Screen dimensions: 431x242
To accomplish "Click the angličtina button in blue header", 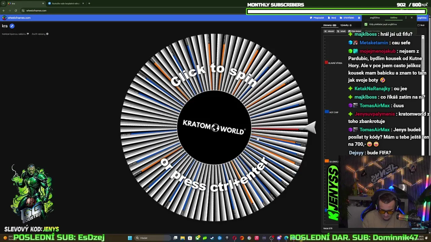I will (422, 18).
